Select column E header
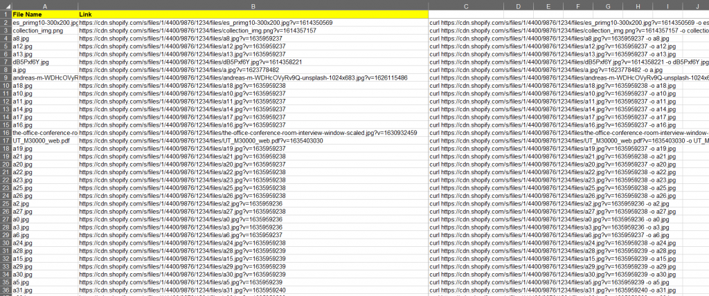This screenshot has height=296, width=709. point(548,6)
